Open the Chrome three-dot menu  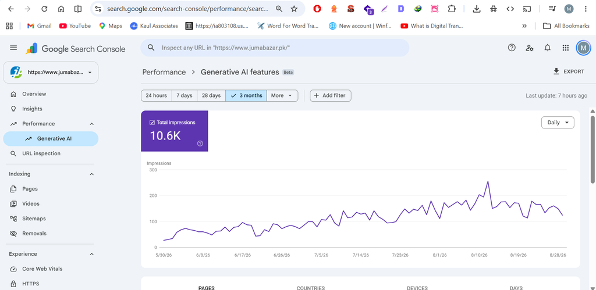coord(586,9)
